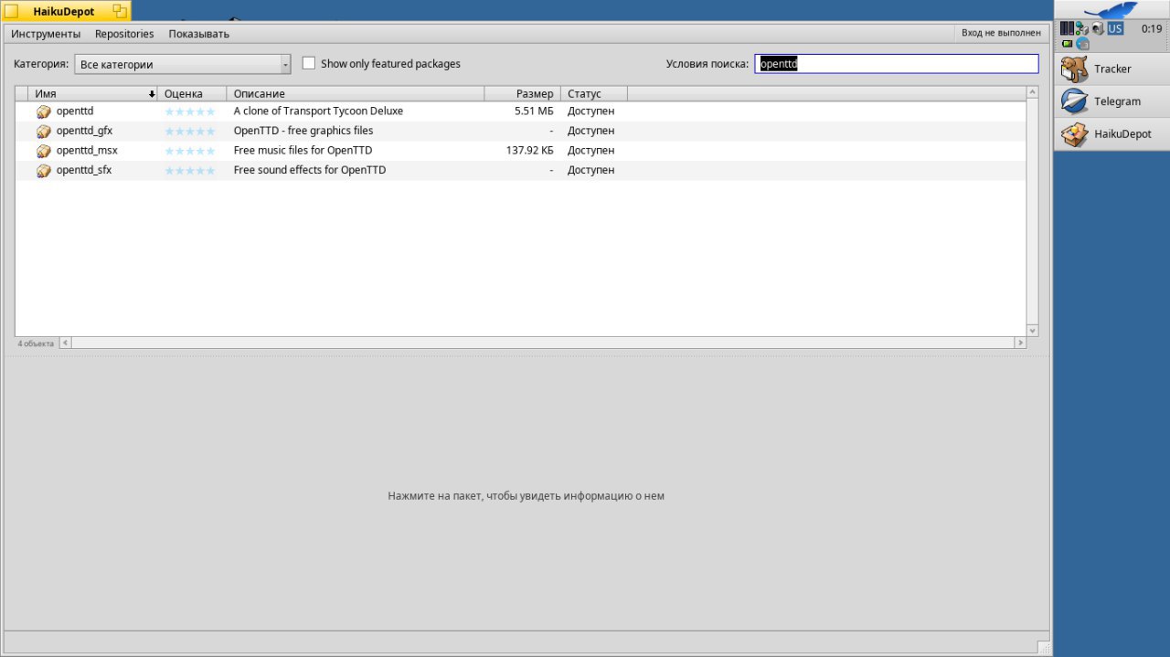This screenshot has width=1170, height=657.
Task: Sort by the Статус column header
Action: [x=594, y=94]
